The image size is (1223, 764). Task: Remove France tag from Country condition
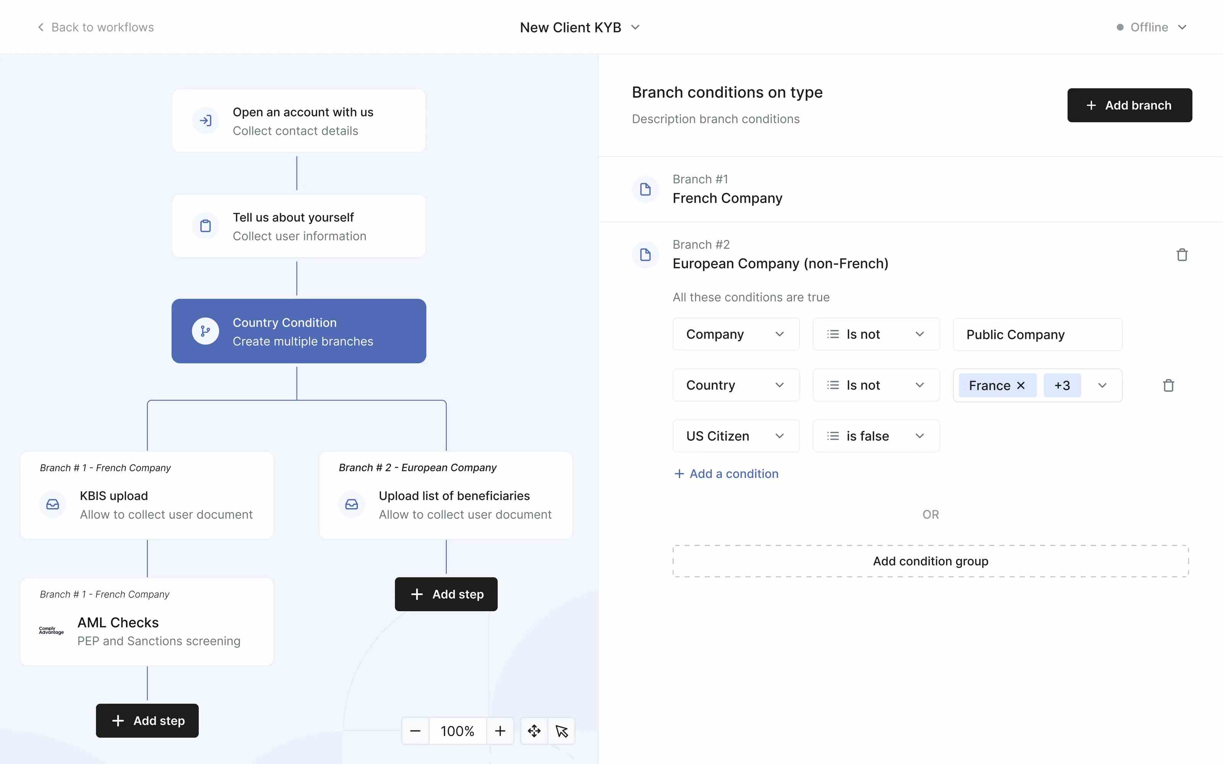pos(1020,385)
